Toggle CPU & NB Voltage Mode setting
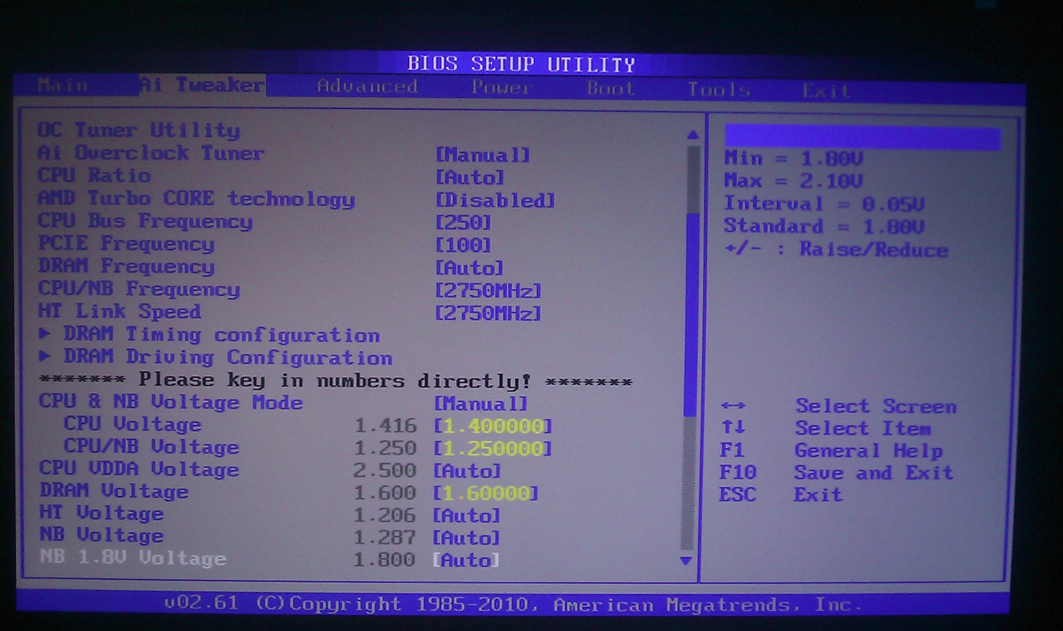This screenshot has width=1063, height=631. pos(481,404)
